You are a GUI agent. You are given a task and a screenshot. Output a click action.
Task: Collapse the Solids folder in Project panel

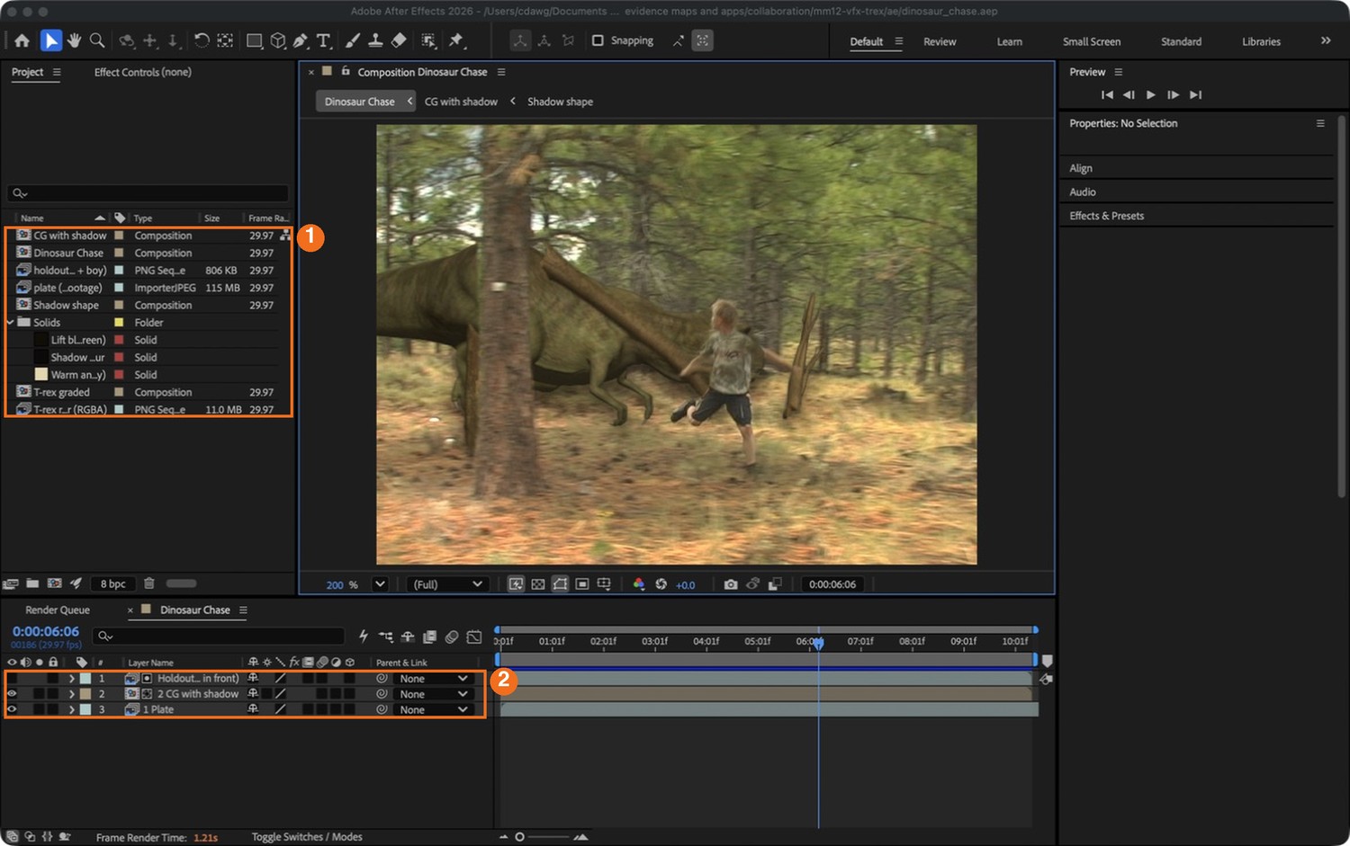11,322
